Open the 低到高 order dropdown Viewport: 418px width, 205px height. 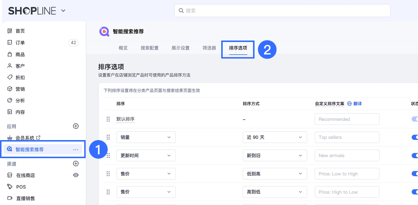[x=275, y=174]
